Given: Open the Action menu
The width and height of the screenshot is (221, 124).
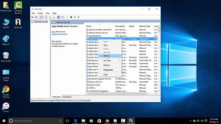Looking at the screenshot, I should (x=40, y=13).
